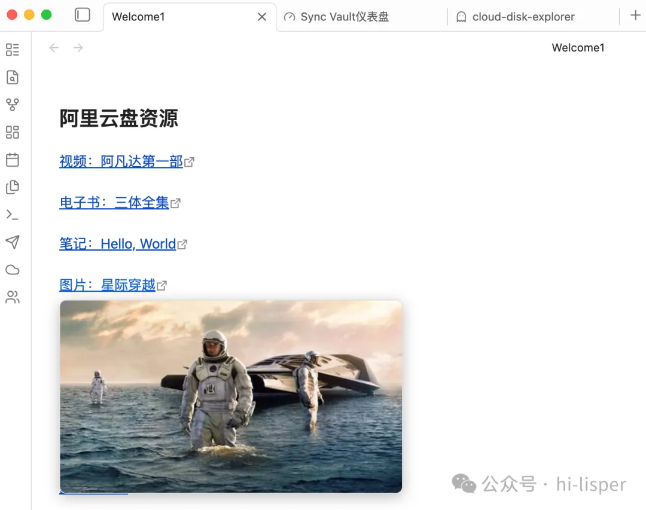646x510 pixels.
Task: Close the Welcome1 tab
Action: [262, 17]
